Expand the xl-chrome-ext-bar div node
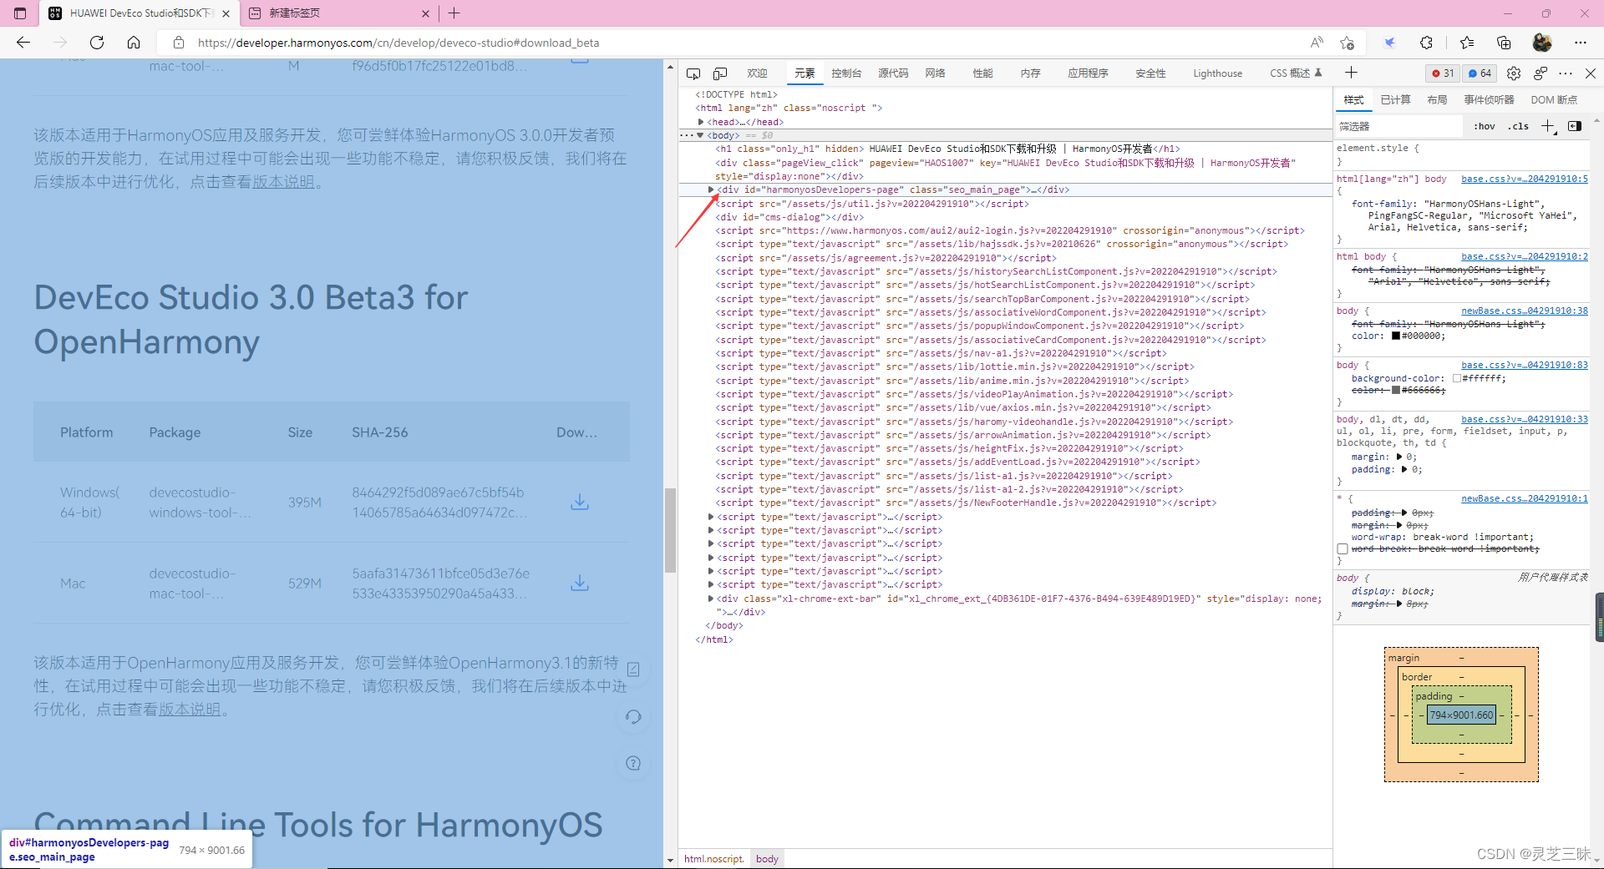The image size is (1604, 869). point(711,599)
